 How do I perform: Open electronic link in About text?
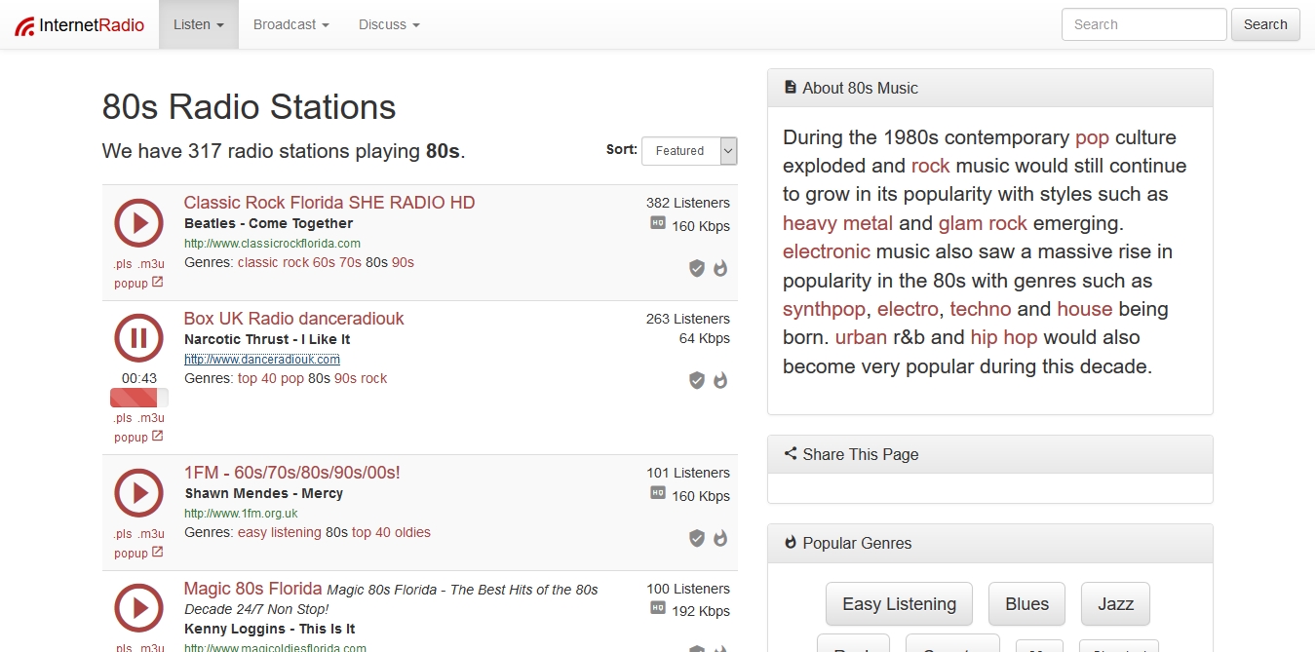coord(827,251)
